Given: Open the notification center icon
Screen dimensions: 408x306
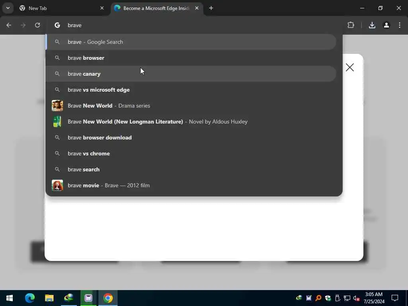Looking at the screenshot, I should [x=395, y=298].
